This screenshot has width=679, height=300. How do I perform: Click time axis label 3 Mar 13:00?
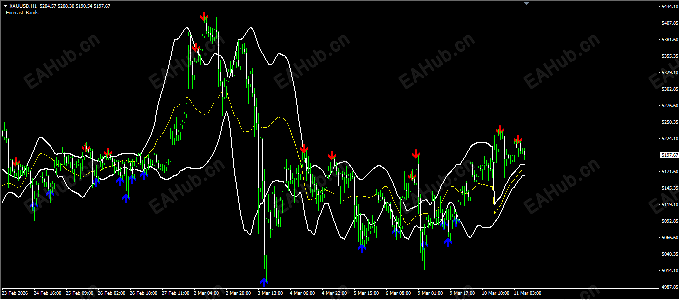270,293
